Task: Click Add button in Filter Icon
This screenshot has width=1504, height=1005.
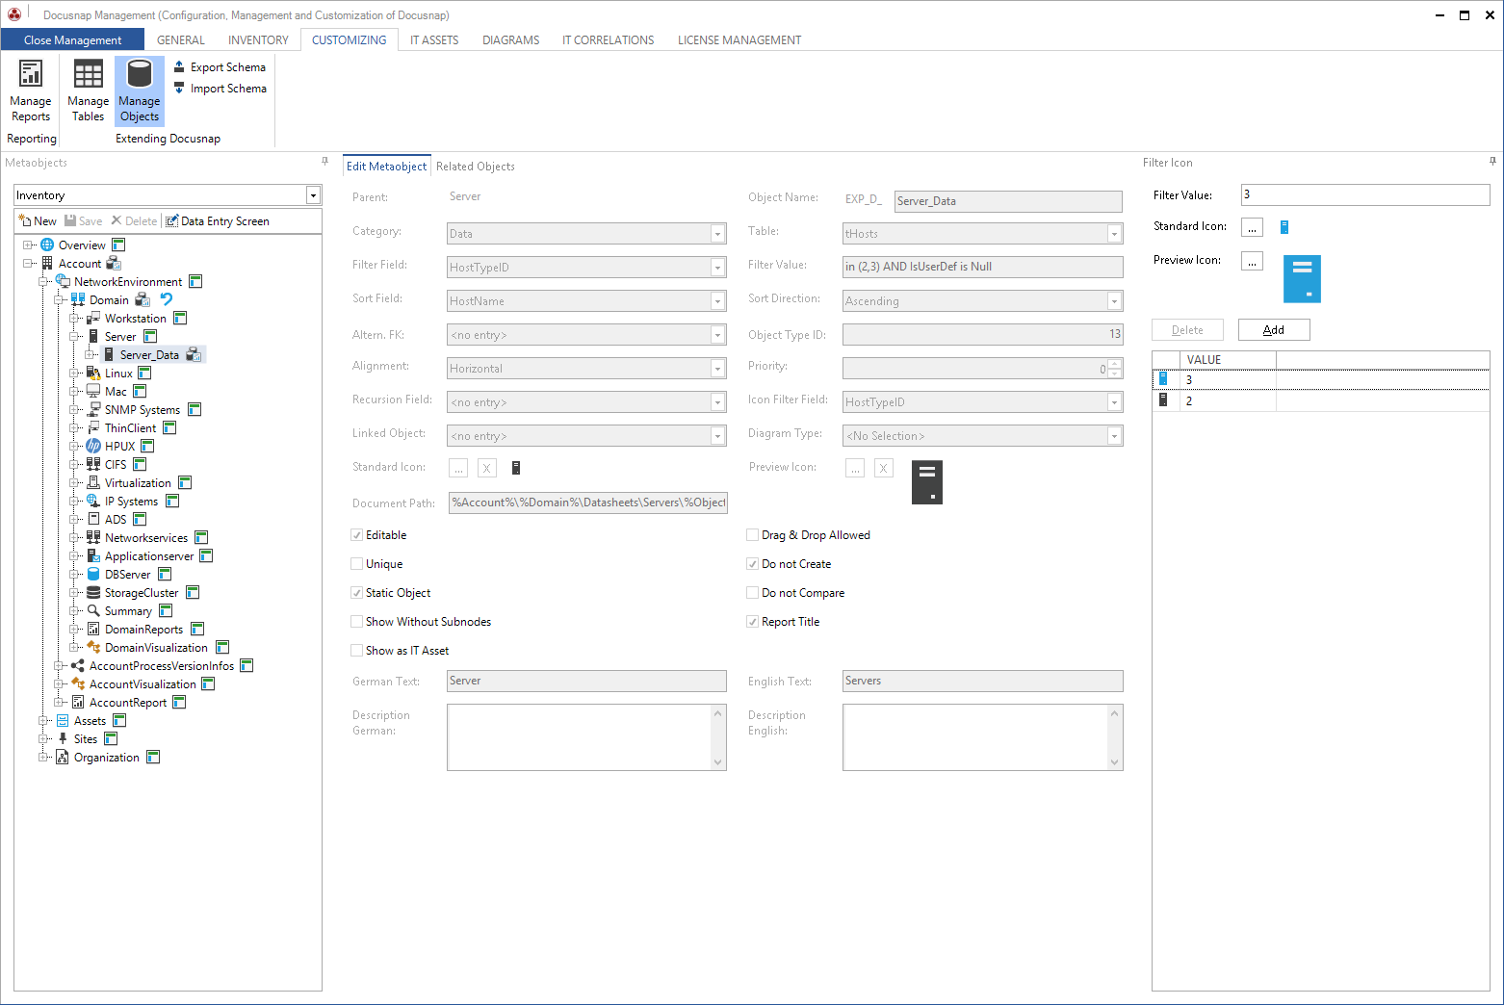Action: 1274,330
